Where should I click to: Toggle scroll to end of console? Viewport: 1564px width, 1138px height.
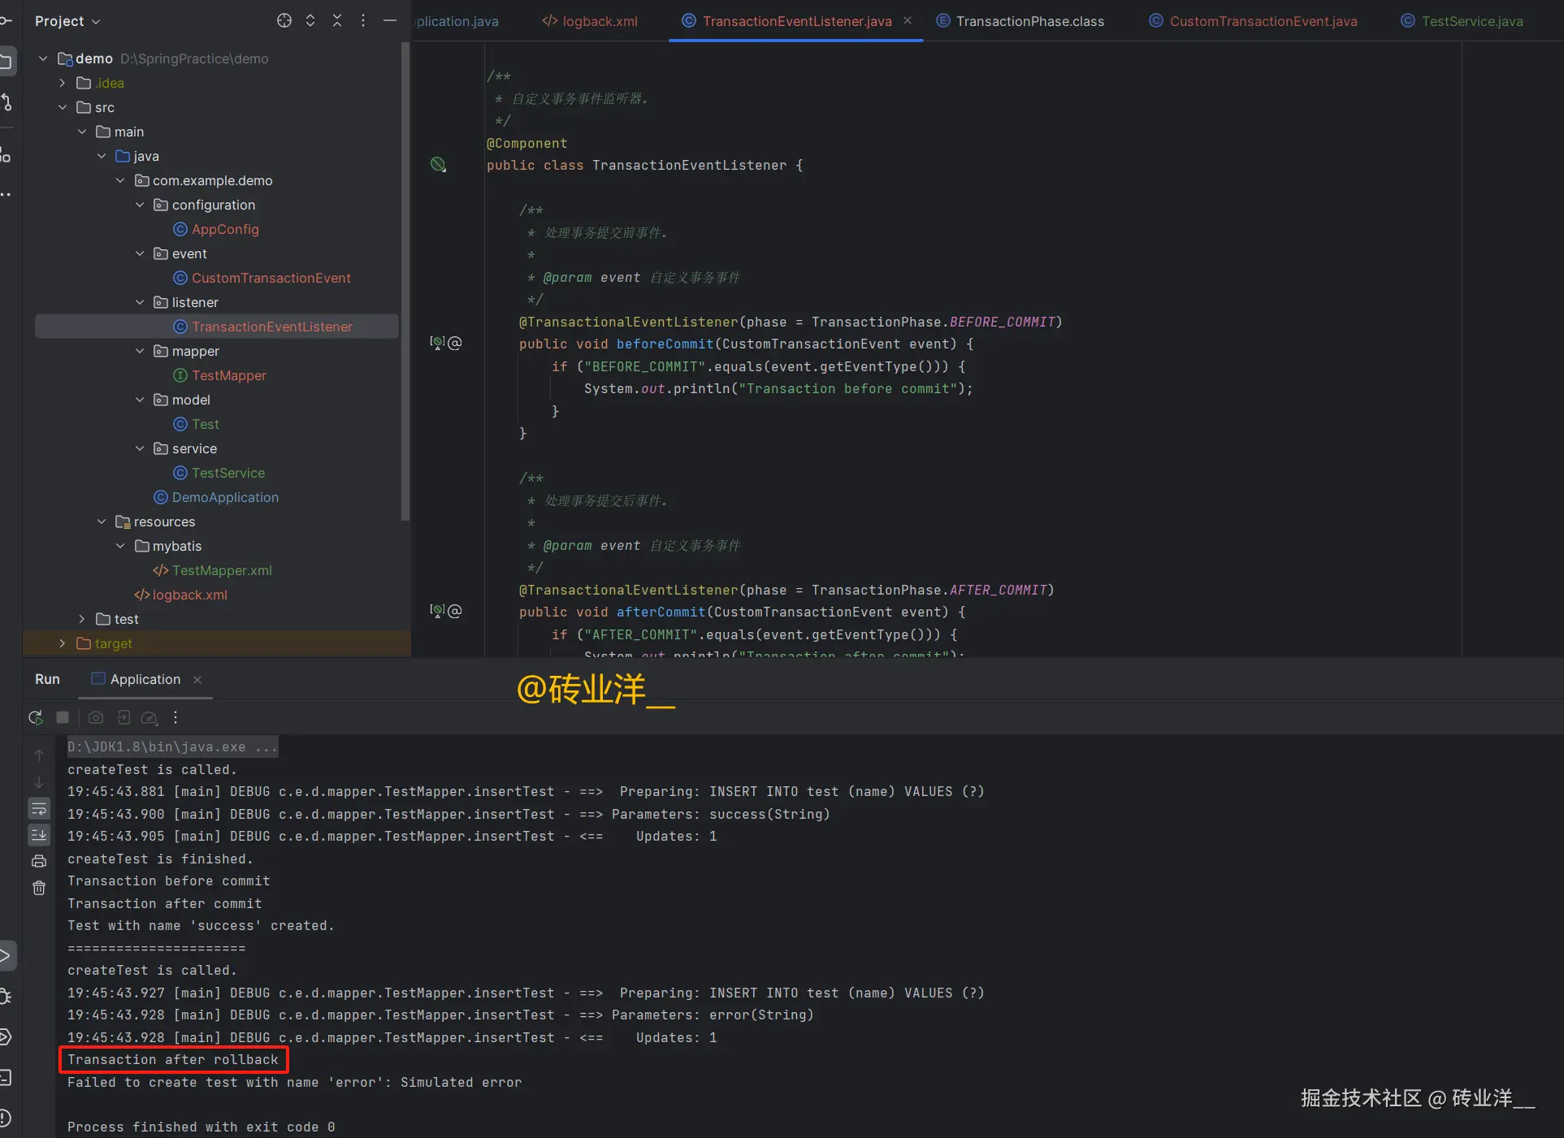click(x=39, y=834)
